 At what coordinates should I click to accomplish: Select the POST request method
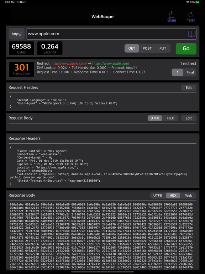(x=147, y=49)
